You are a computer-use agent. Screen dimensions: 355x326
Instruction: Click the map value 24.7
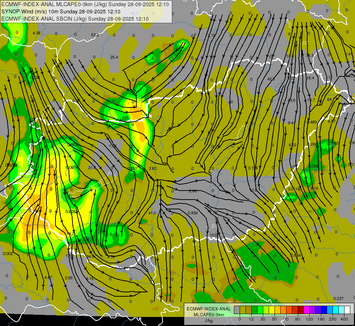click(331, 99)
